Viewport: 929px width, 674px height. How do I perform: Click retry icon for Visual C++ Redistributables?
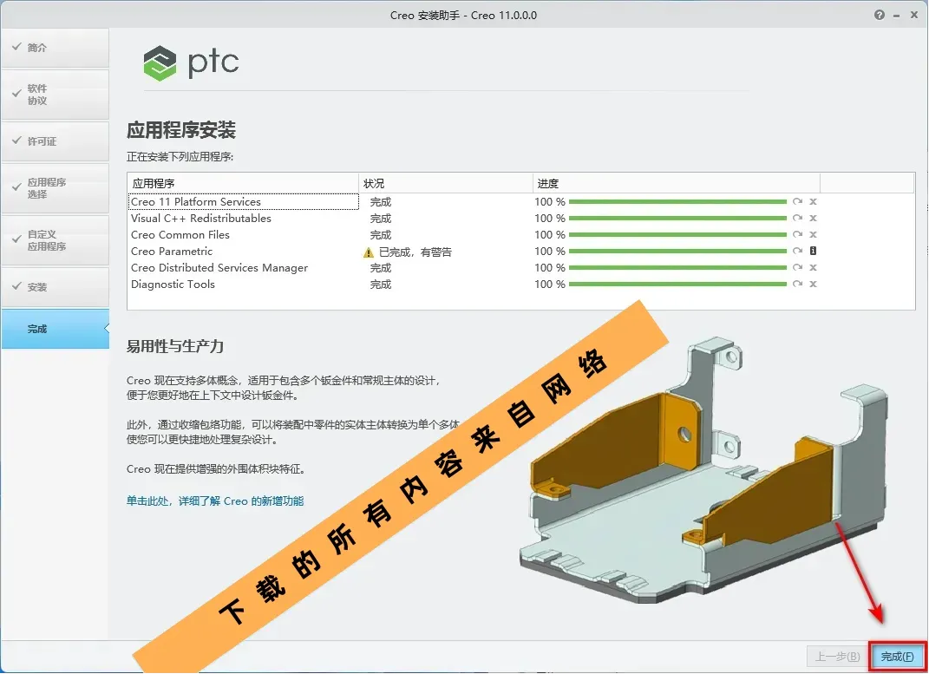797,218
